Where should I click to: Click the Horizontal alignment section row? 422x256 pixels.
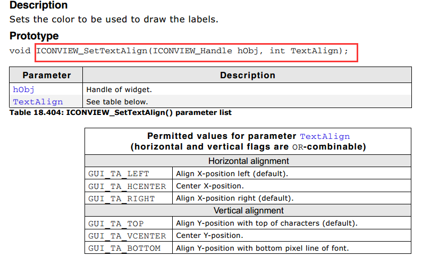point(248,161)
